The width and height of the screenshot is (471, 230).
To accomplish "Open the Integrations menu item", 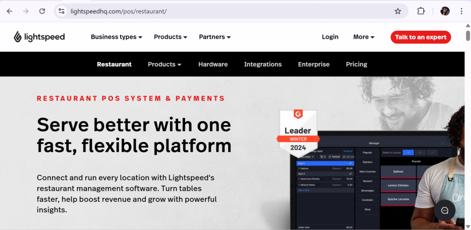I will (263, 64).
